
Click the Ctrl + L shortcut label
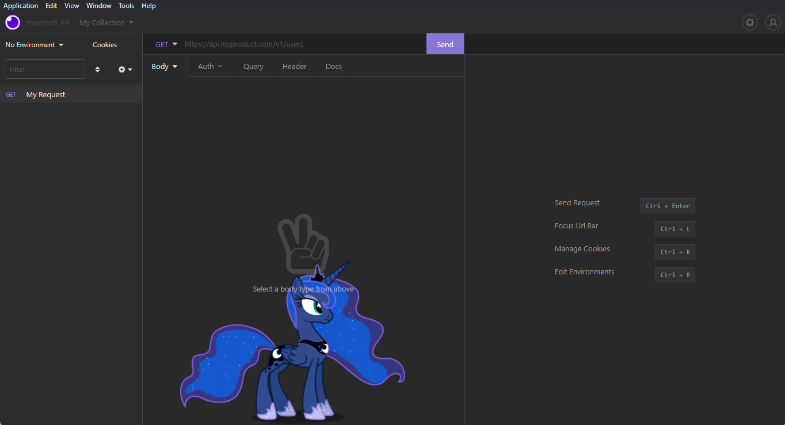[675, 229]
